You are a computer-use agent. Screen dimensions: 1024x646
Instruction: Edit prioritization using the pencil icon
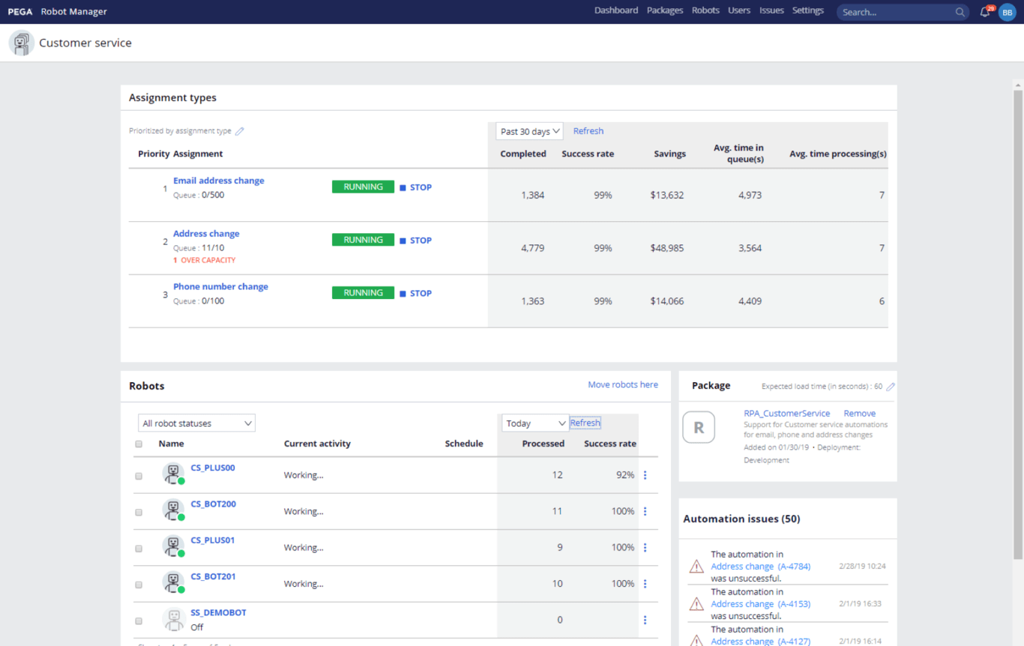[239, 130]
